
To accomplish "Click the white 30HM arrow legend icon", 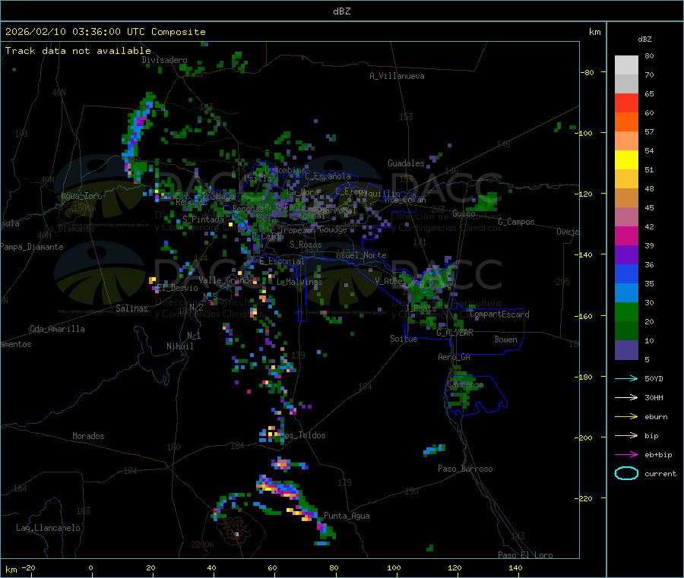I will click(x=626, y=397).
